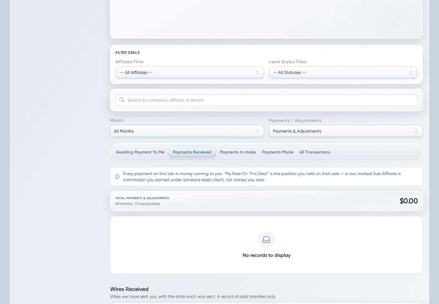Expand the Payments & Adjustments dropdown
The width and height of the screenshot is (439, 304).
(x=346, y=131)
